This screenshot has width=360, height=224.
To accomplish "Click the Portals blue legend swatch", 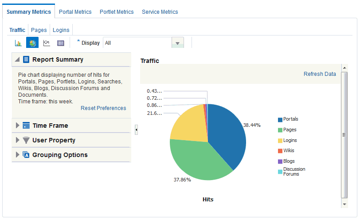I will tap(280, 120).
